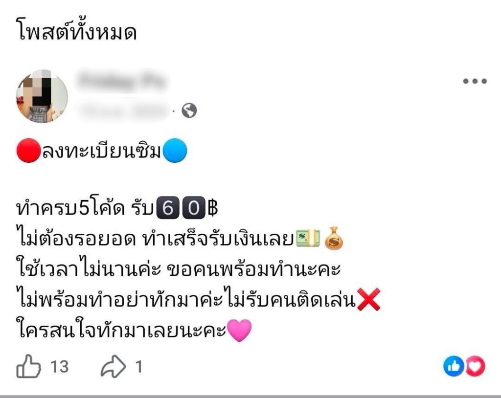Click the money bag emoji

coord(334,238)
